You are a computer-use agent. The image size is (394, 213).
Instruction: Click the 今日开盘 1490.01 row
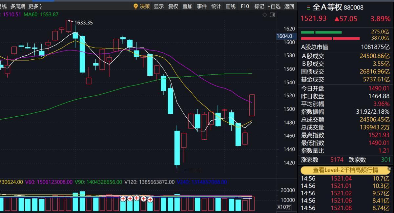(345, 88)
